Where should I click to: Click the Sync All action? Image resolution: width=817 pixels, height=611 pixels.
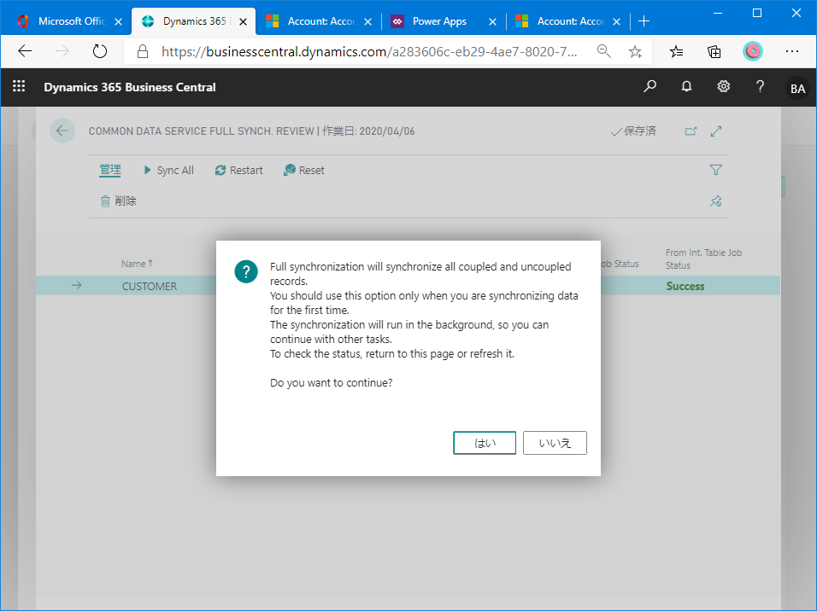[x=169, y=170]
